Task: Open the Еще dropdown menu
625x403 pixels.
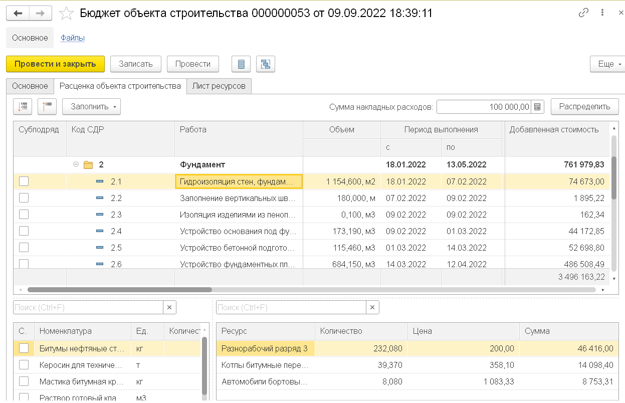Action: point(607,64)
